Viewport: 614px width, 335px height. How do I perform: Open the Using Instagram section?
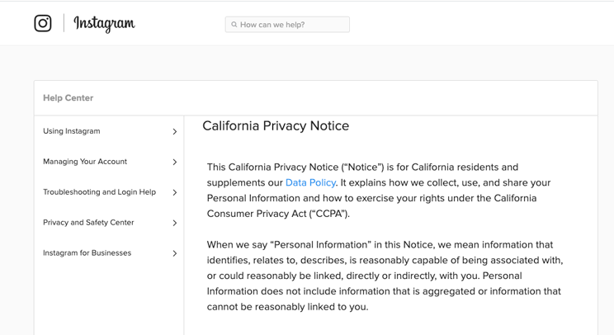(109, 131)
